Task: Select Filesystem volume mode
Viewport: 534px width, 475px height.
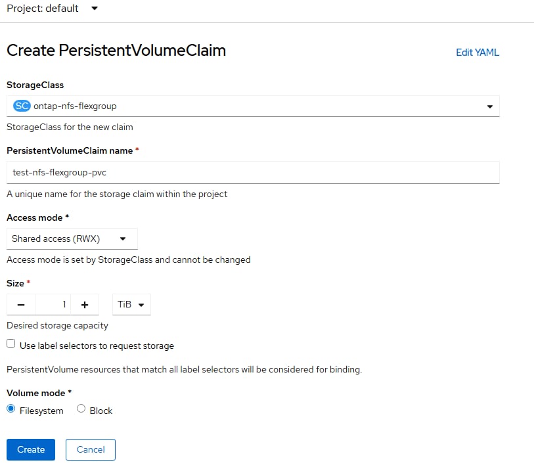Action: click(x=11, y=409)
